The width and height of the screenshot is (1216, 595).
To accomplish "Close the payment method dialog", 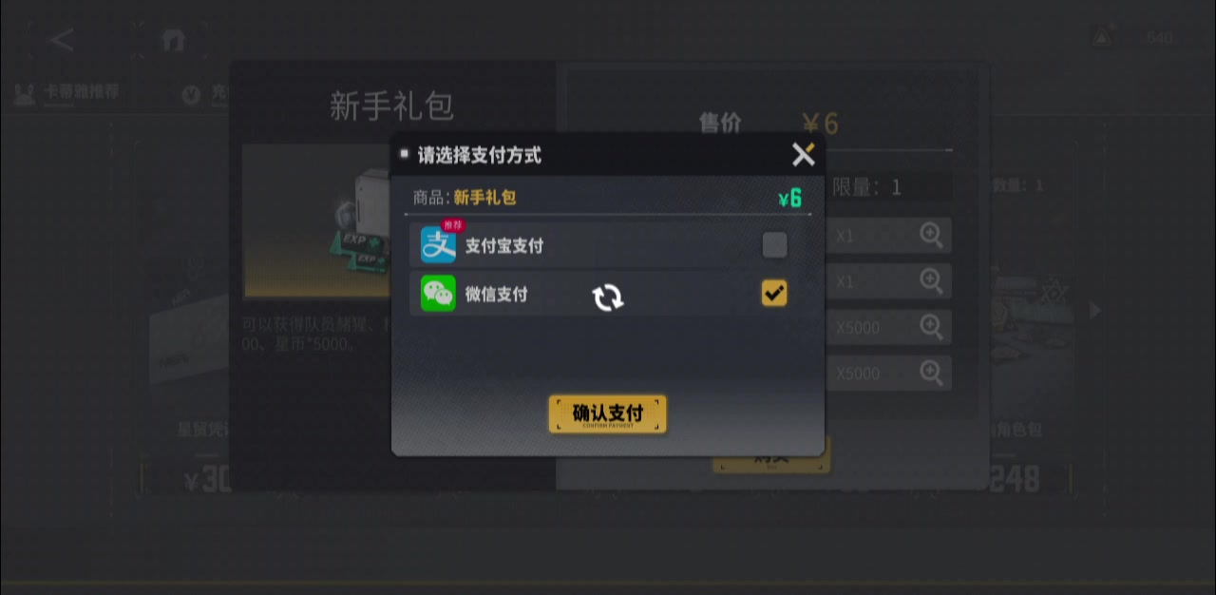I will tap(804, 154).
